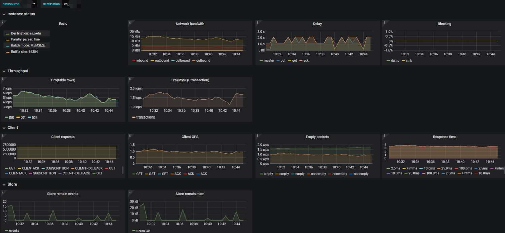Viewport: 505px width, 233px height.
Task: Click info icon on TPS(table rows) panel
Action: (x=2, y=79)
